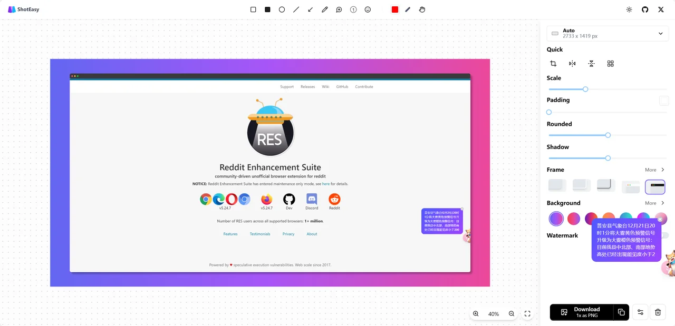Viewport: 675px width, 326px height.
Task: Select the speech bubble annotation tool
Action: click(339, 9)
